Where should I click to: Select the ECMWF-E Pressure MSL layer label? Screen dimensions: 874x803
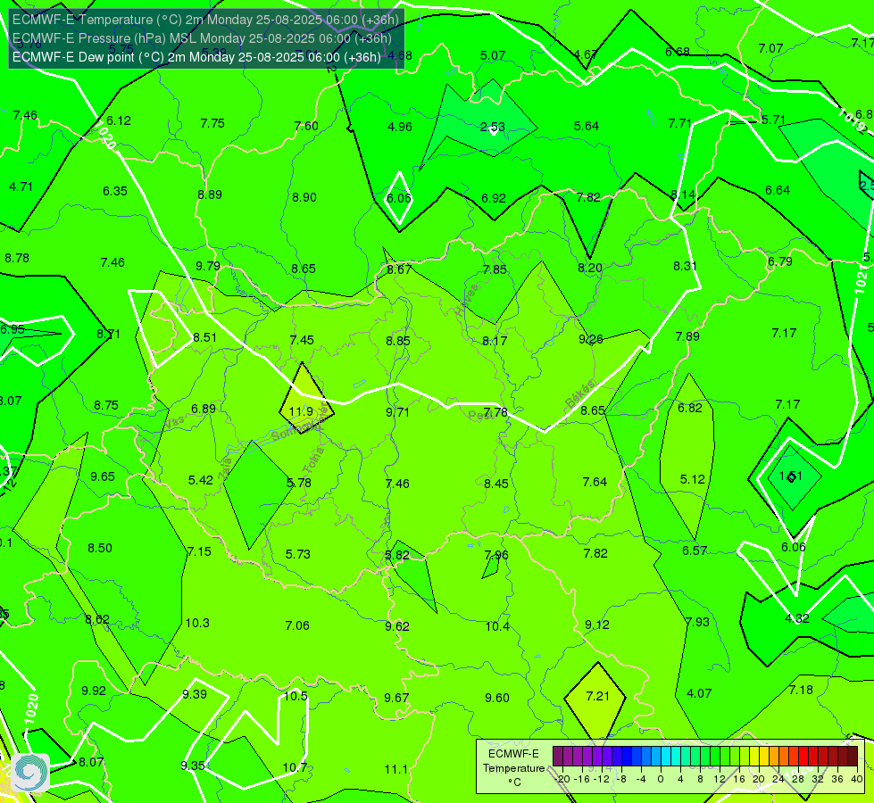click(x=202, y=38)
